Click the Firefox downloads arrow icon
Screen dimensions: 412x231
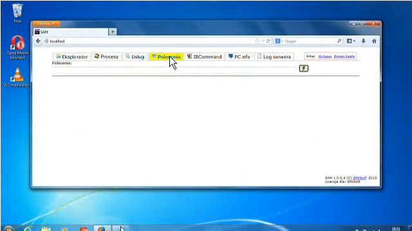tap(363, 41)
